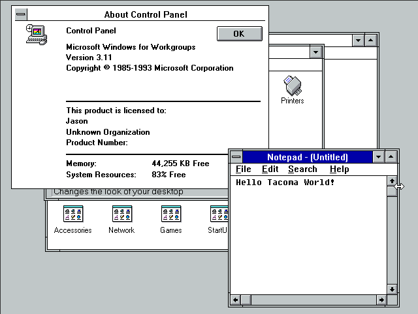Click Notepad horizontal scrollbar left arrow

tap(236, 300)
